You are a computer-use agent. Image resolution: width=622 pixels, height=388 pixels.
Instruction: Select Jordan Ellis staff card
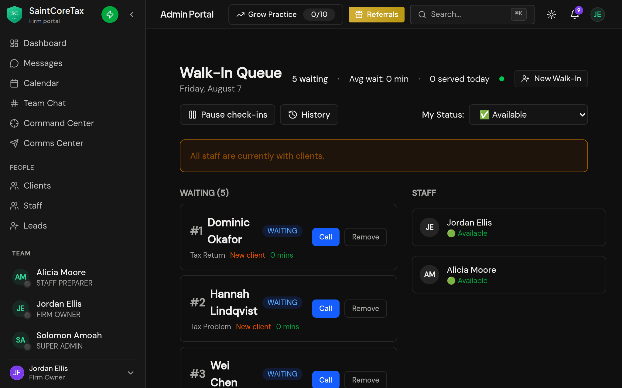point(509,227)
